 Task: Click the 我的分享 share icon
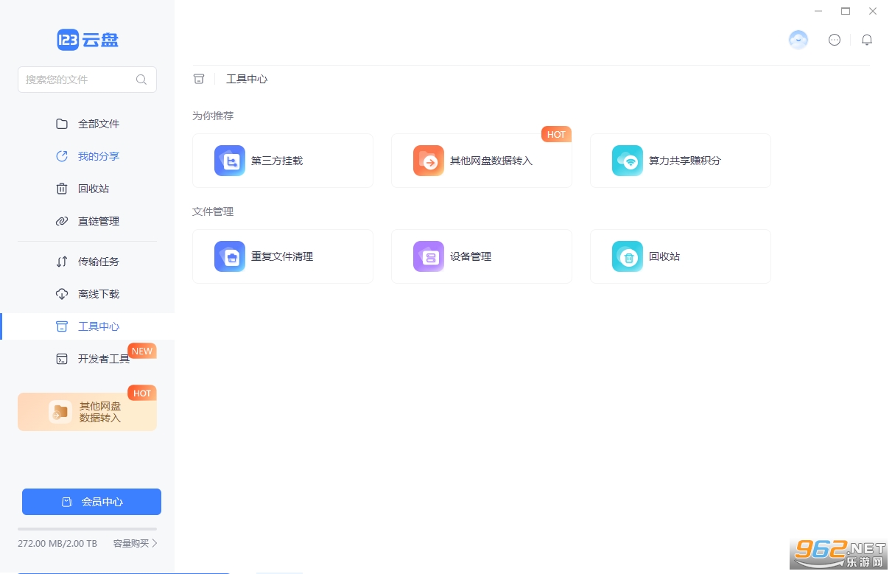62,156
